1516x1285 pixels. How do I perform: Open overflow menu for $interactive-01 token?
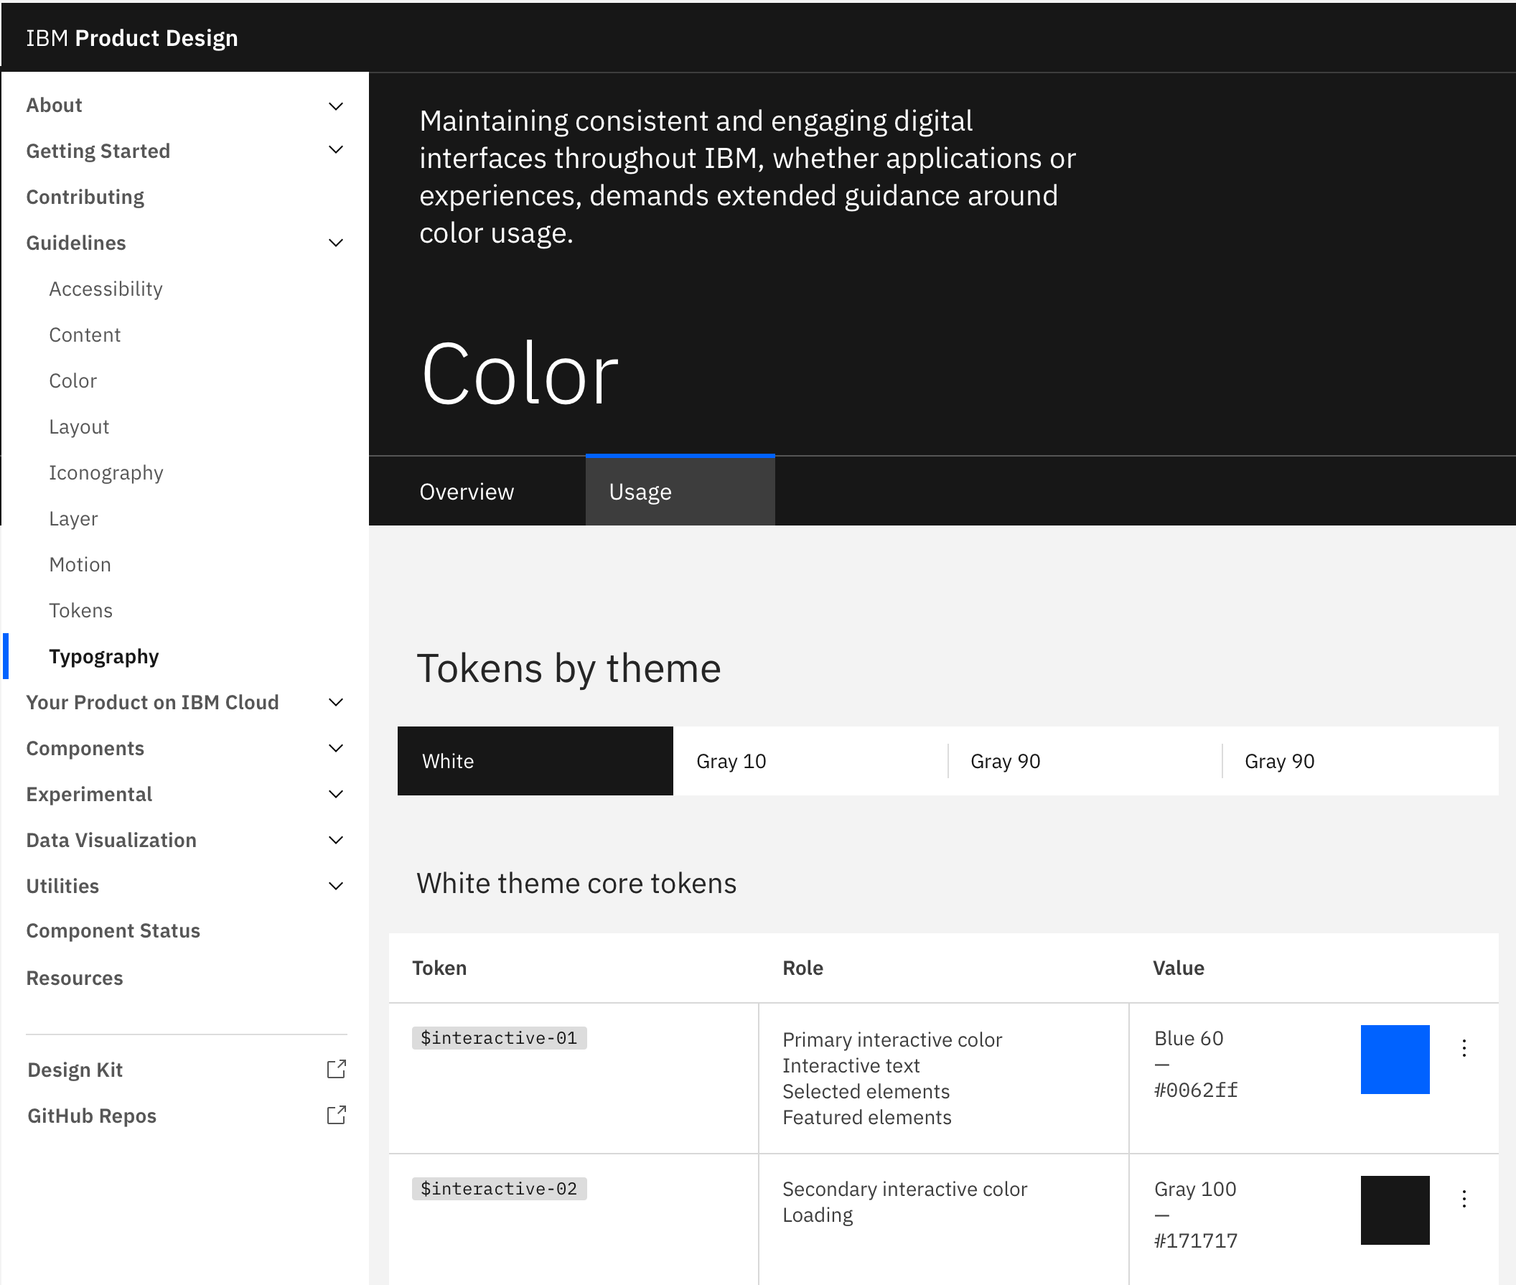click(1464, 1048)
